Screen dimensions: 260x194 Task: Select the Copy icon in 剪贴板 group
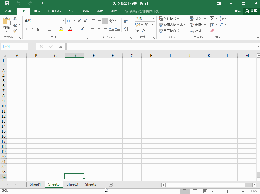(x=15, y=24)
